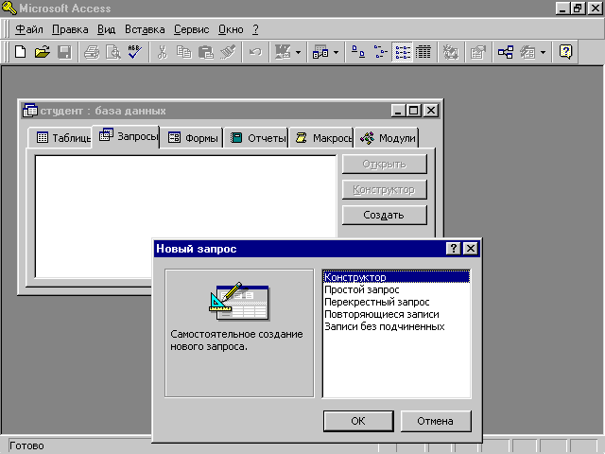
Task: Click the Создать button
Action: point(385,215)
